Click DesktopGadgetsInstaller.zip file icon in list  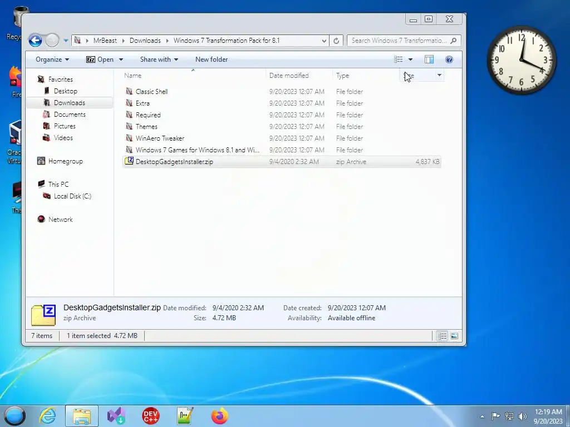129,161
